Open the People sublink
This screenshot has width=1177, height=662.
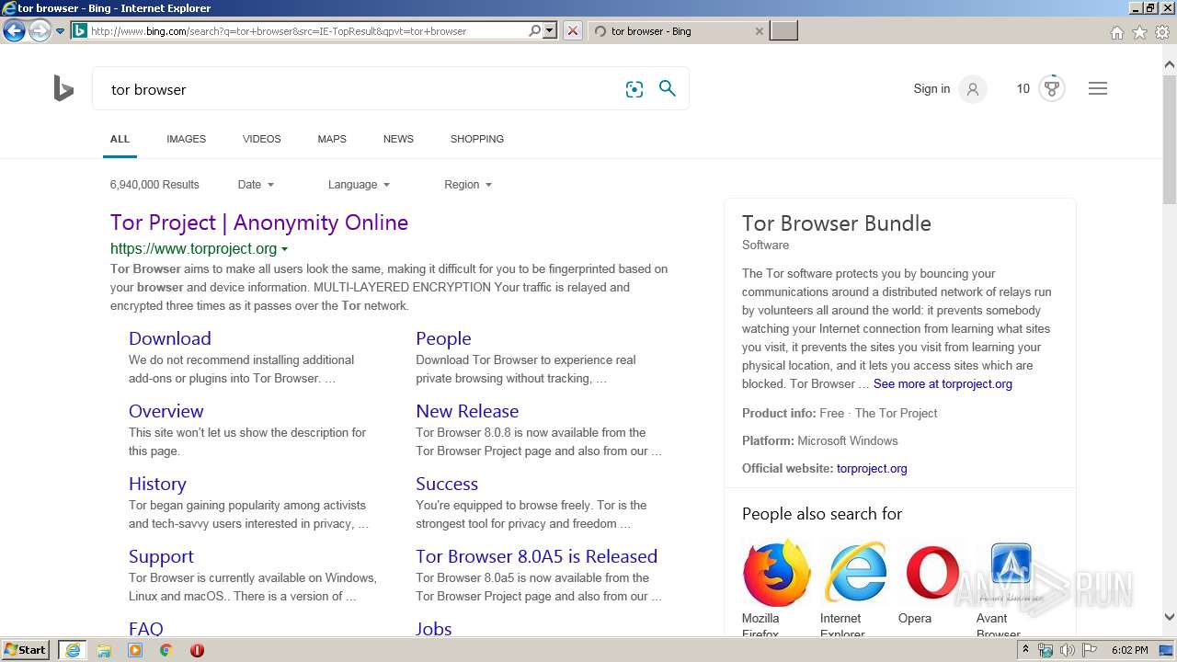tap(443, 338)
